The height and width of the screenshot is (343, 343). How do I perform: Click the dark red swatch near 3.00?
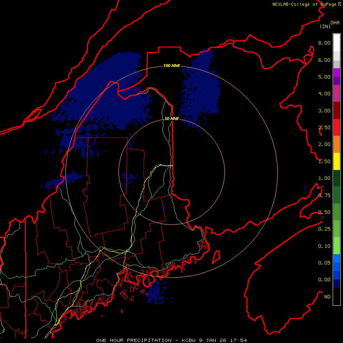337,111
